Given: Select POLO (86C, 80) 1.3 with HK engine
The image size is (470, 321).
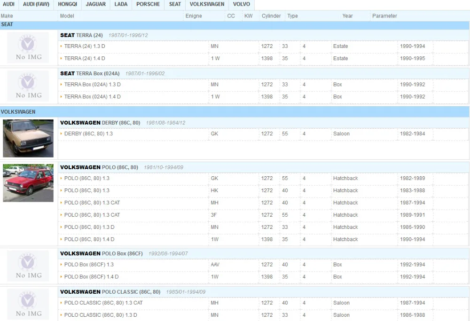Looking at the screenshot, I should pyautogui.click(x=86, y=191).
